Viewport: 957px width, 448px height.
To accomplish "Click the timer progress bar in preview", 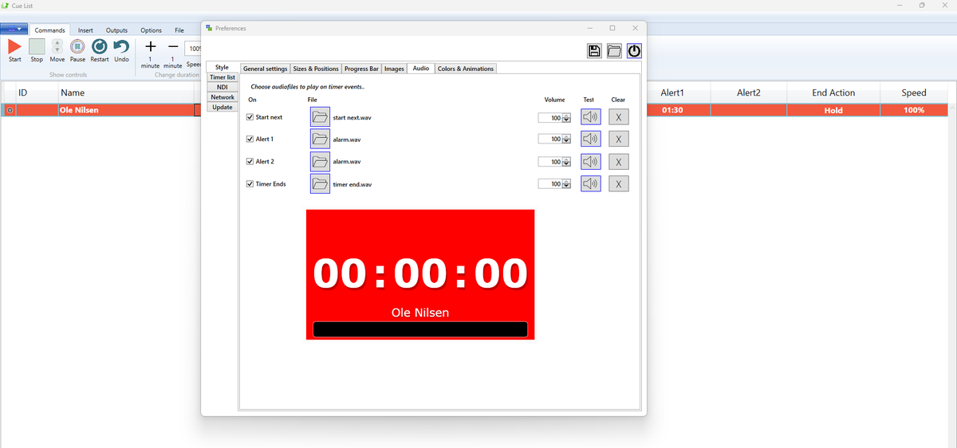I will coord(420,329).
